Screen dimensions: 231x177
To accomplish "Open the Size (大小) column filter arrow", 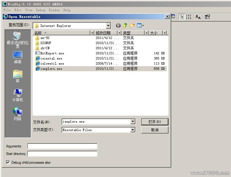I will 165,33.
